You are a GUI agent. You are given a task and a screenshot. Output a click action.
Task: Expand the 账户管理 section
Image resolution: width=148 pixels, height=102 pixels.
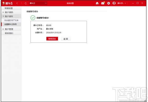pos(11,29)
